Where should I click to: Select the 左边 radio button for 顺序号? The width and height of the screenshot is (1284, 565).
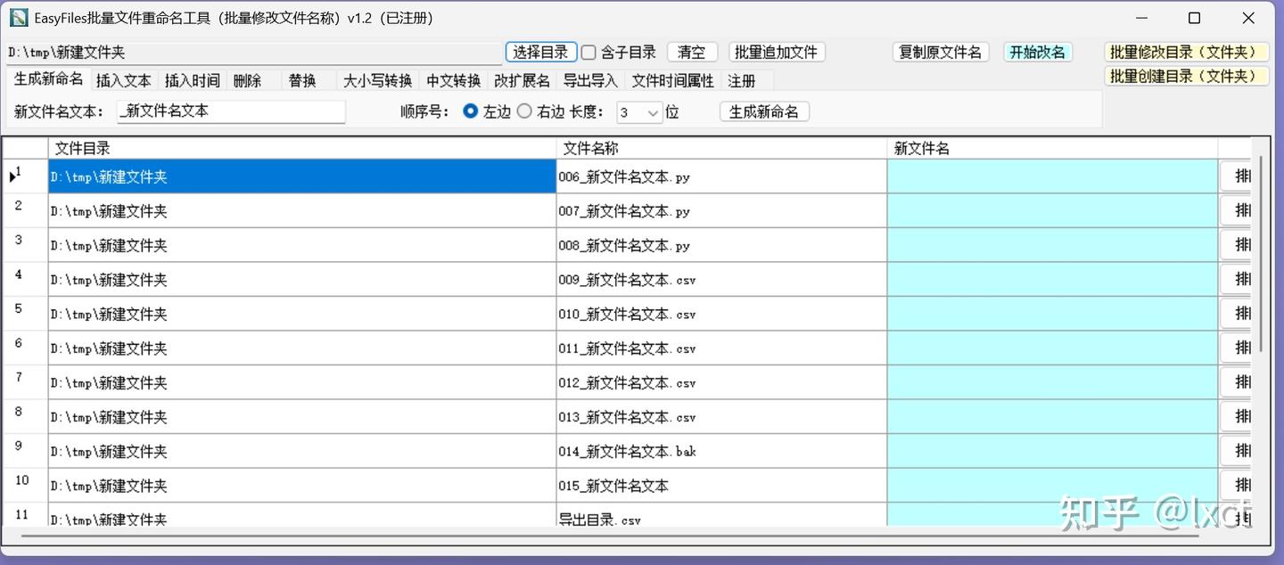(x=470, y=111)
